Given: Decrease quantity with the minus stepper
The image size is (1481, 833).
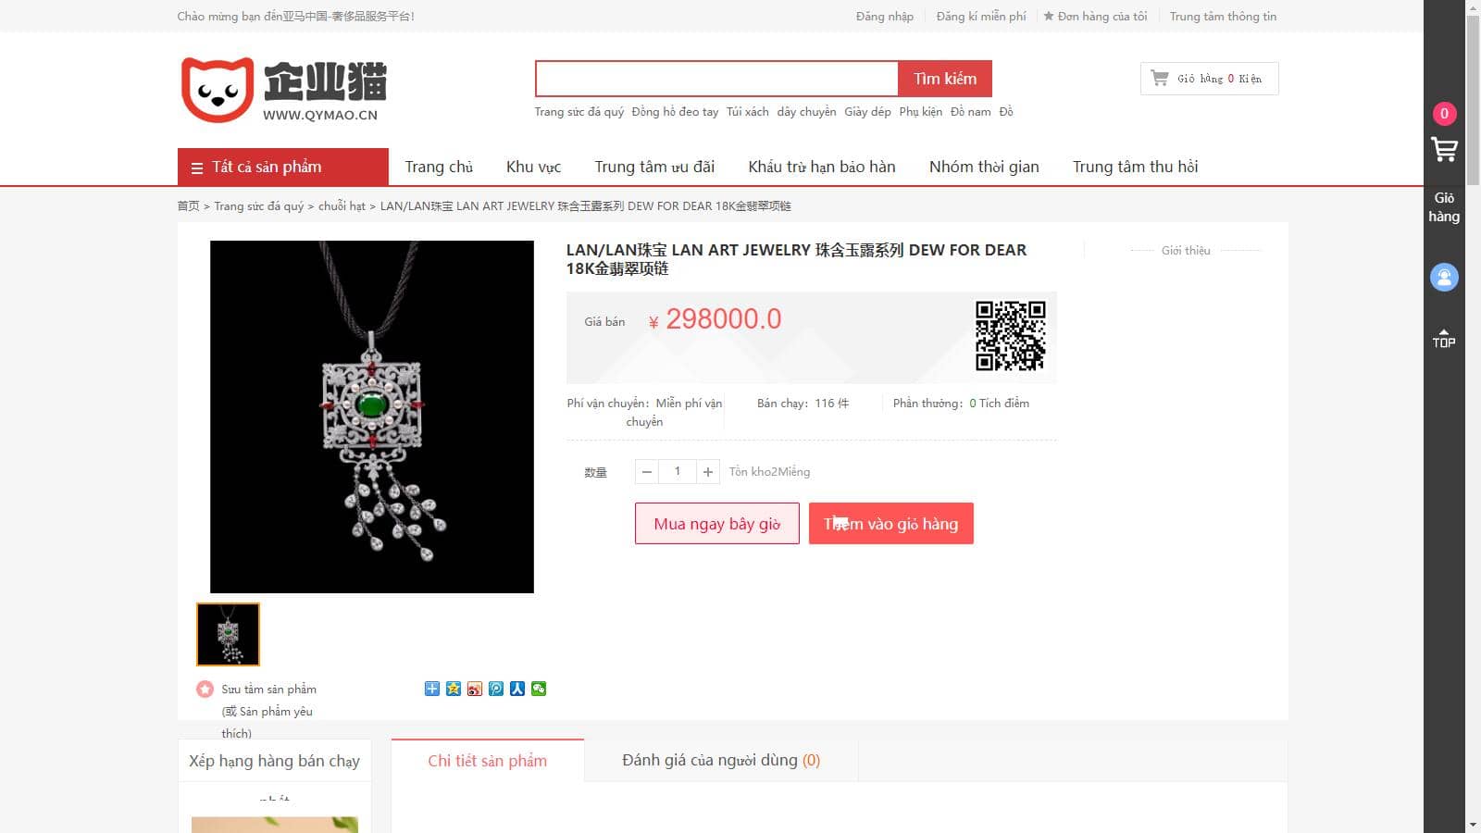Looking at the screenshot, I should (647, 472).
